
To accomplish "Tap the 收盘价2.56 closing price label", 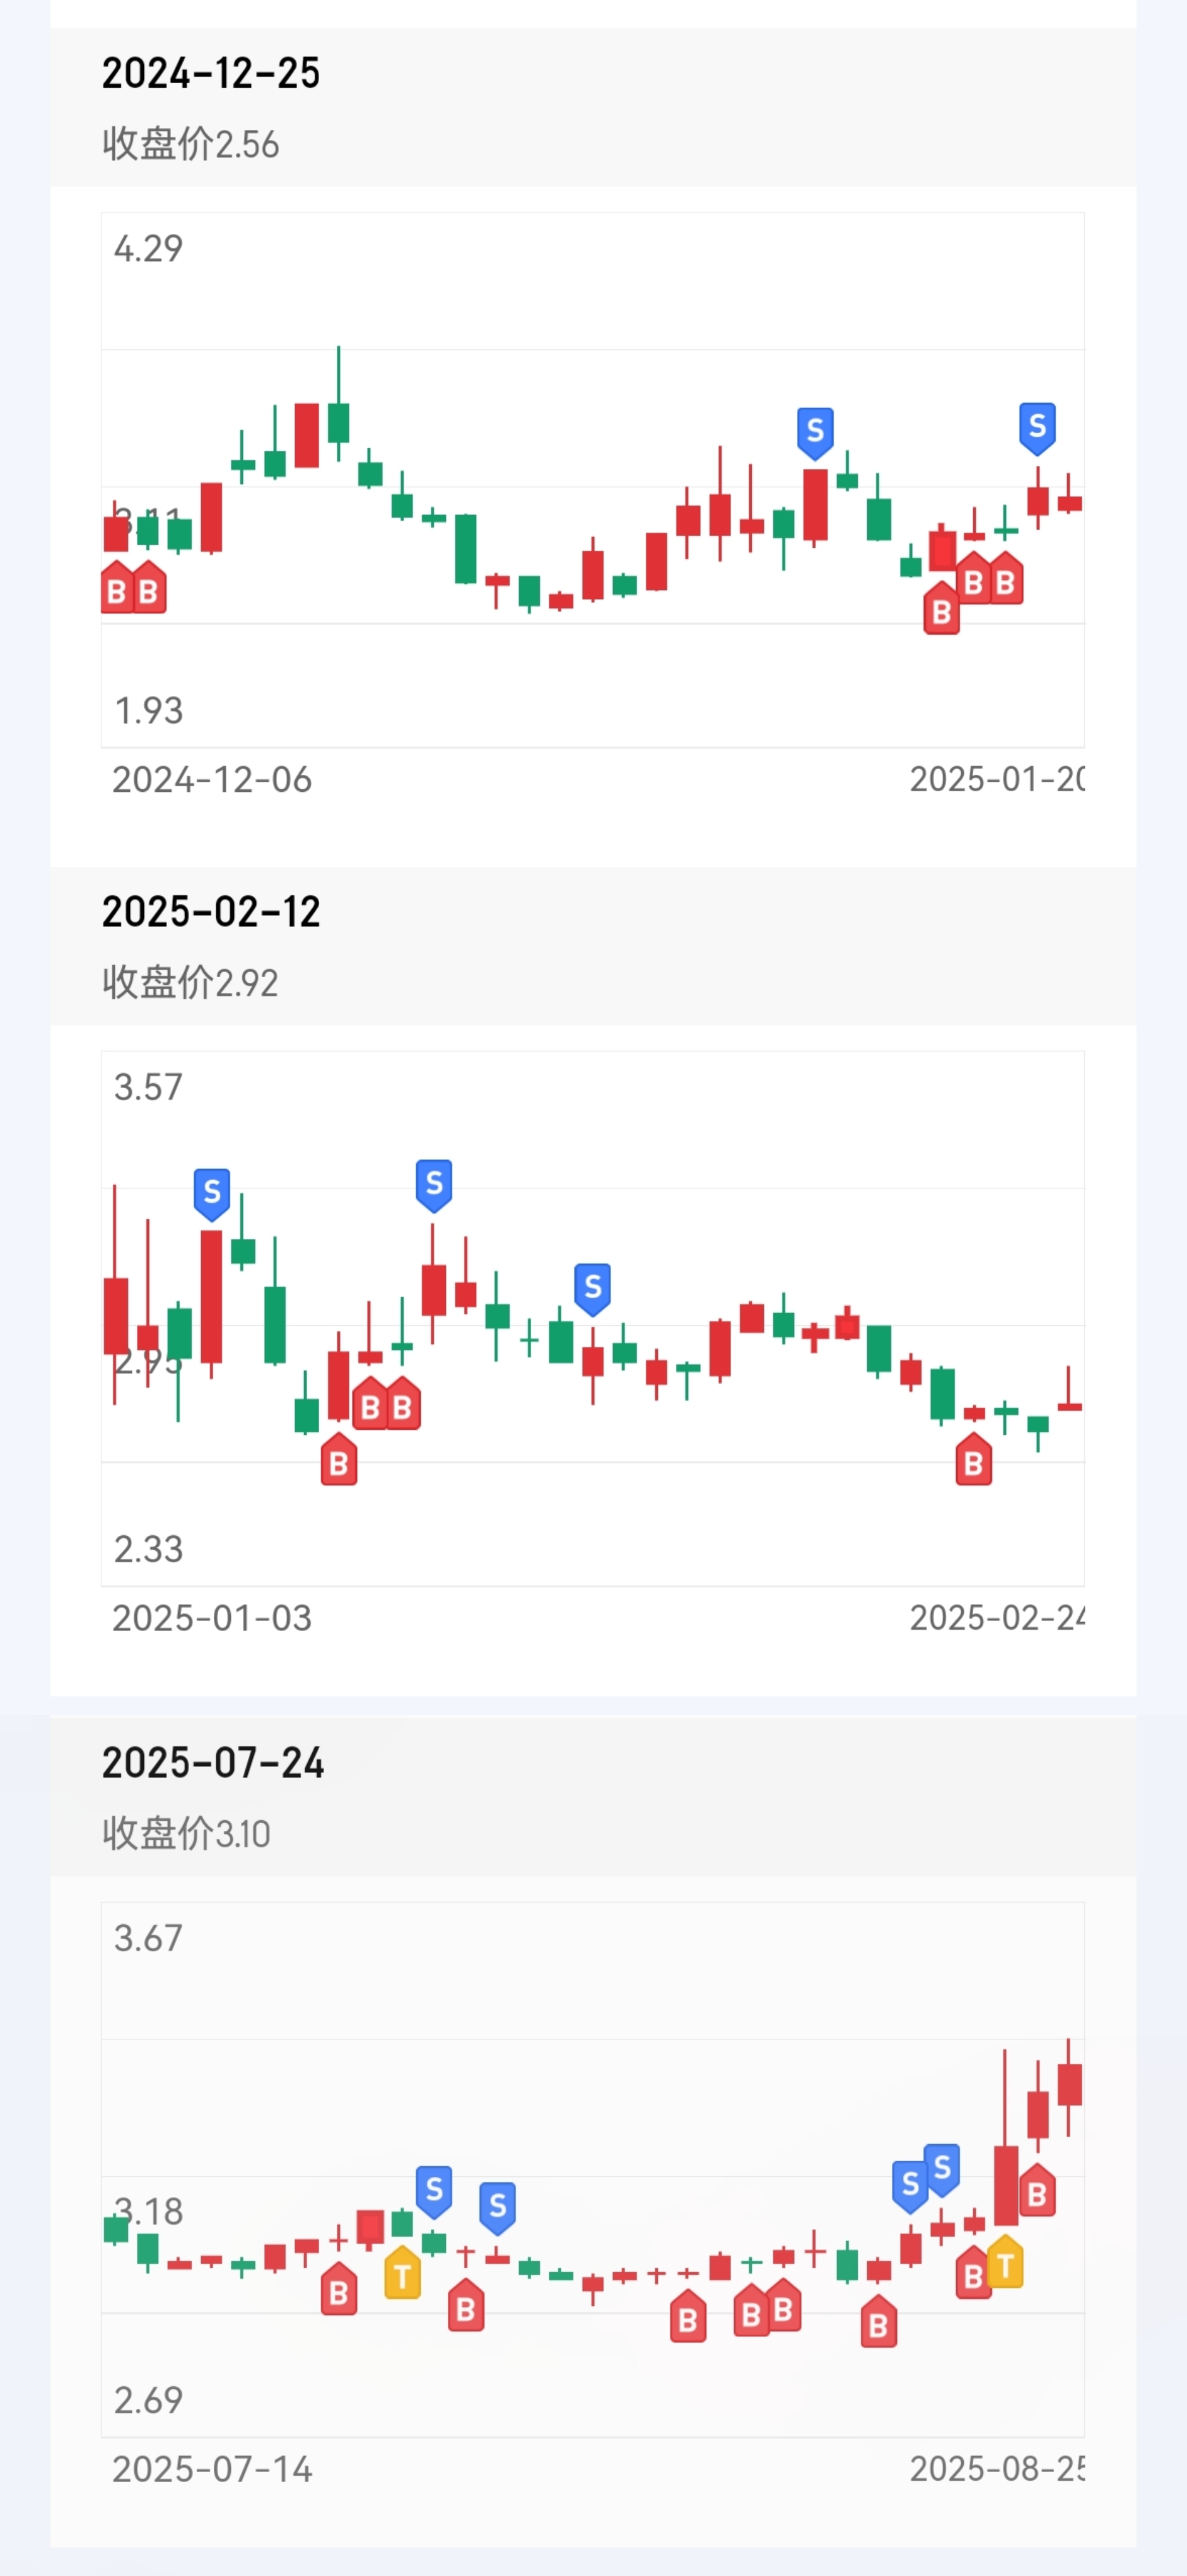I will (190, 144).
